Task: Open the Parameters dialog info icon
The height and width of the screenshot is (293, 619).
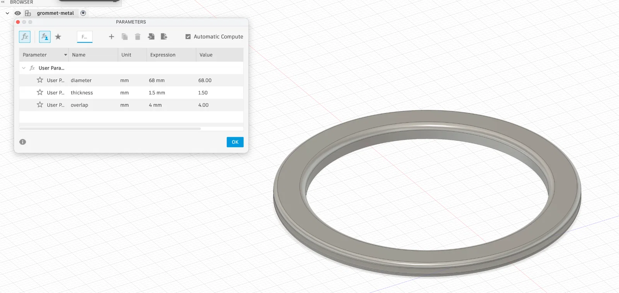Action: [x=23, y=142]
